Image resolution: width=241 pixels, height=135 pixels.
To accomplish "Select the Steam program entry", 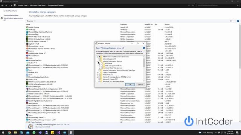I will click(30, 115).
